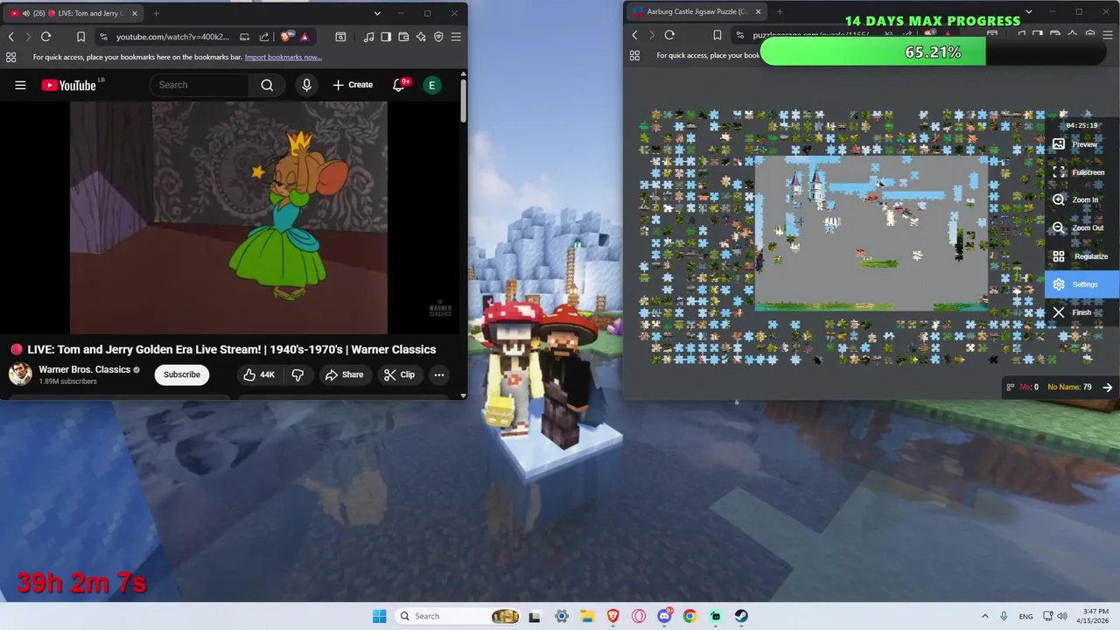Screen dimensions: 1120x630
Task: Open puzzle Settings
Action: pyautogui.click(x=1082, y=284)
